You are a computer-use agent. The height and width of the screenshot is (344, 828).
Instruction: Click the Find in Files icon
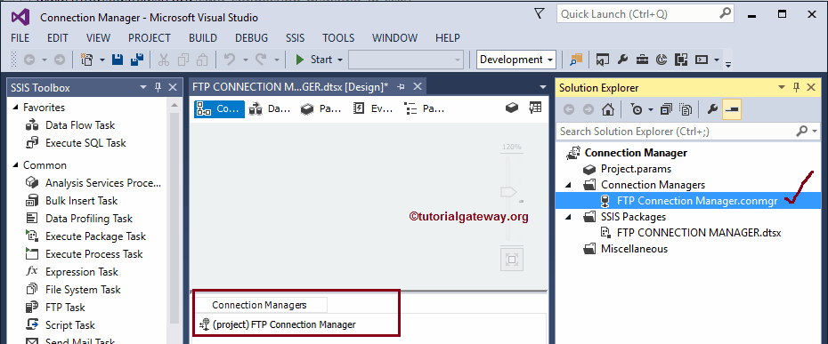[x=575, y=60]
